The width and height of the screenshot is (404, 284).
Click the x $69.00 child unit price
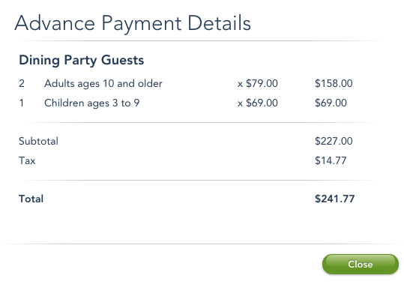(258, 103)
